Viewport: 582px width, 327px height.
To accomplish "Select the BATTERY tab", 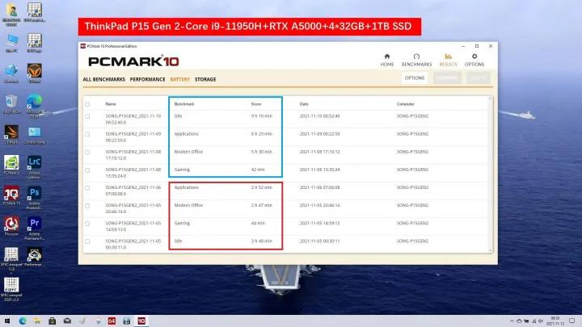I will [x=180, y=79].
